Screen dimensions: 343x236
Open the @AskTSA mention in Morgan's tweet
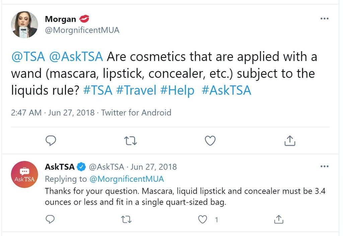pos(76,56)
